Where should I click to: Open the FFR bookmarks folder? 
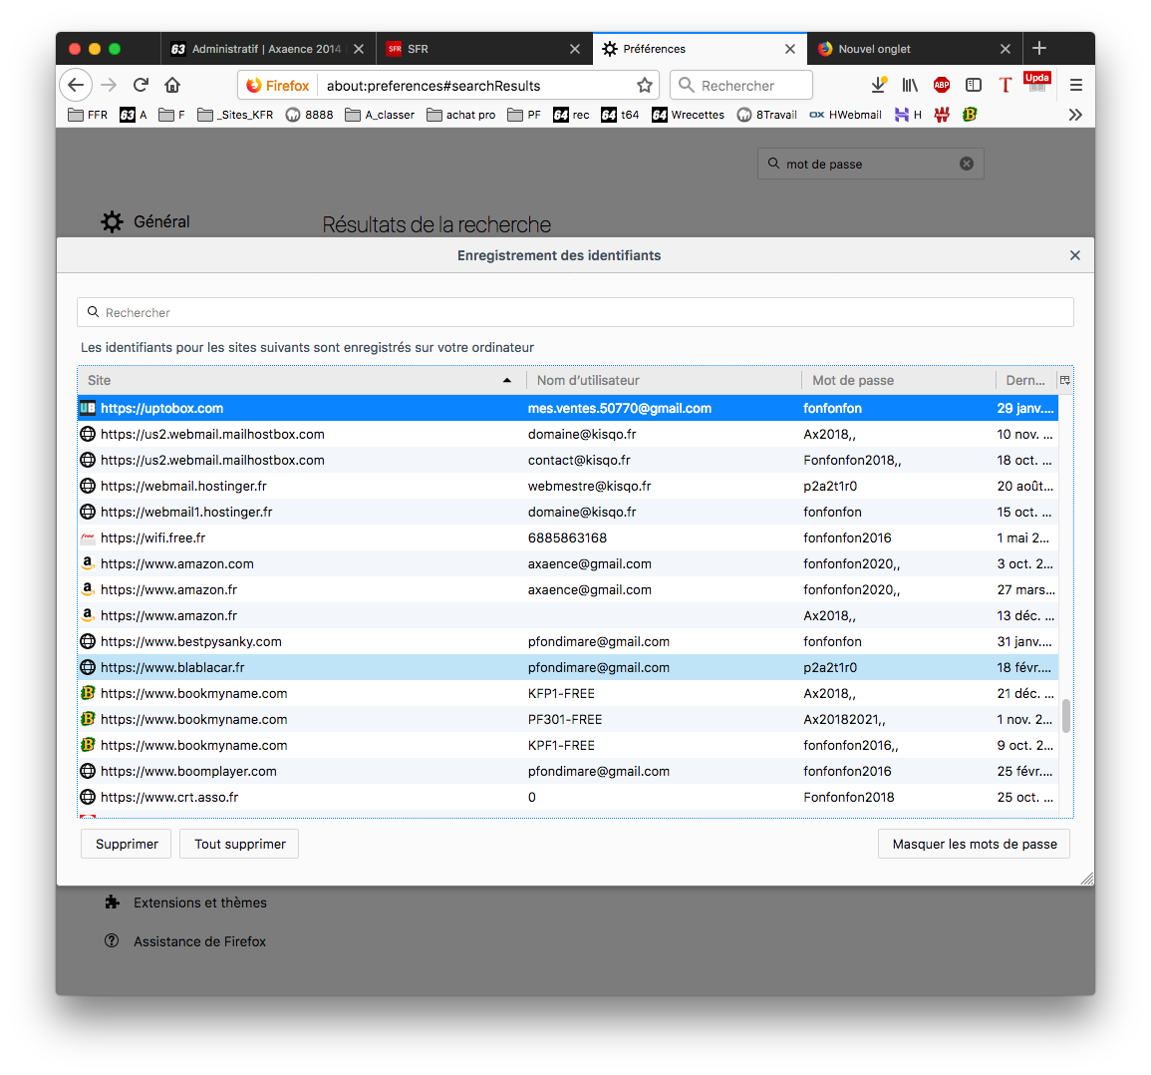click(88, 115)
